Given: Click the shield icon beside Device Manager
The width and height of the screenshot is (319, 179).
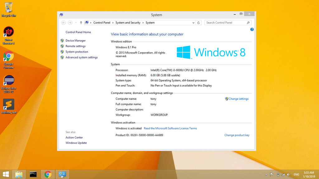Looking at the screenshot, I should 62,41.
